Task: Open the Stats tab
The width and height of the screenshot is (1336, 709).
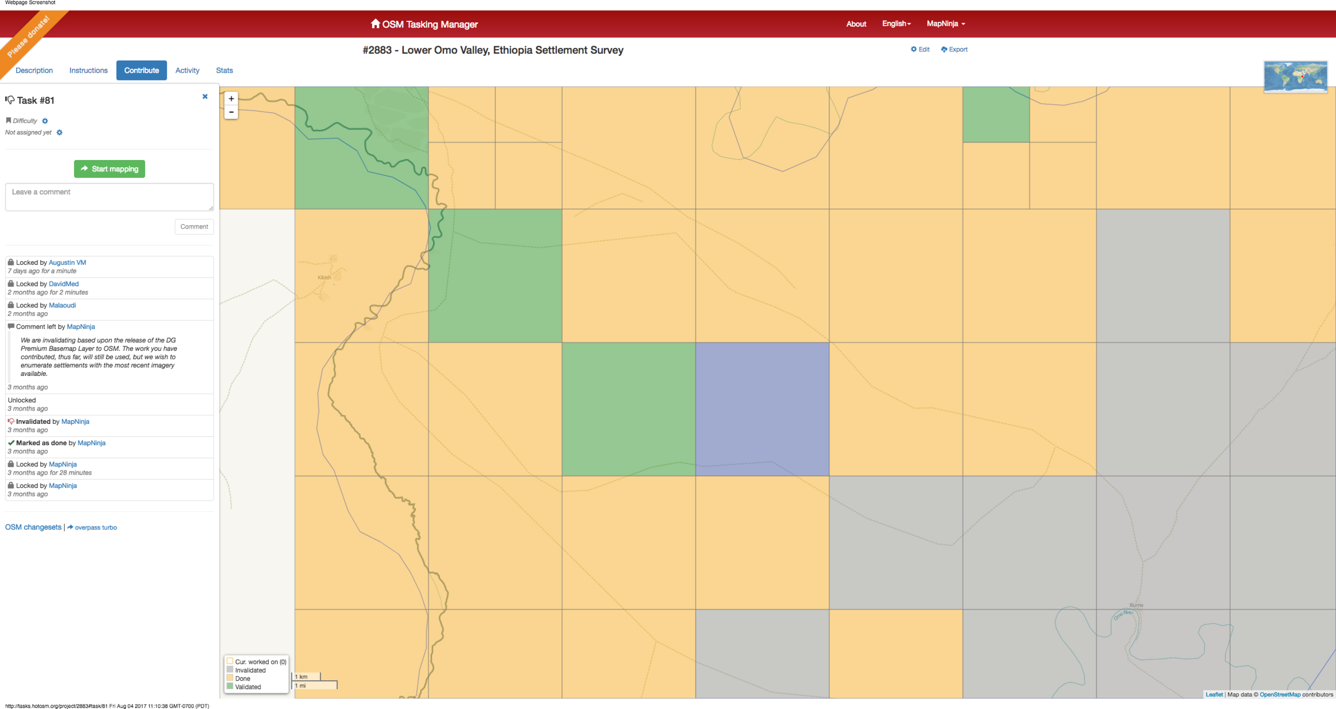Action: click(x=224, y=70)
